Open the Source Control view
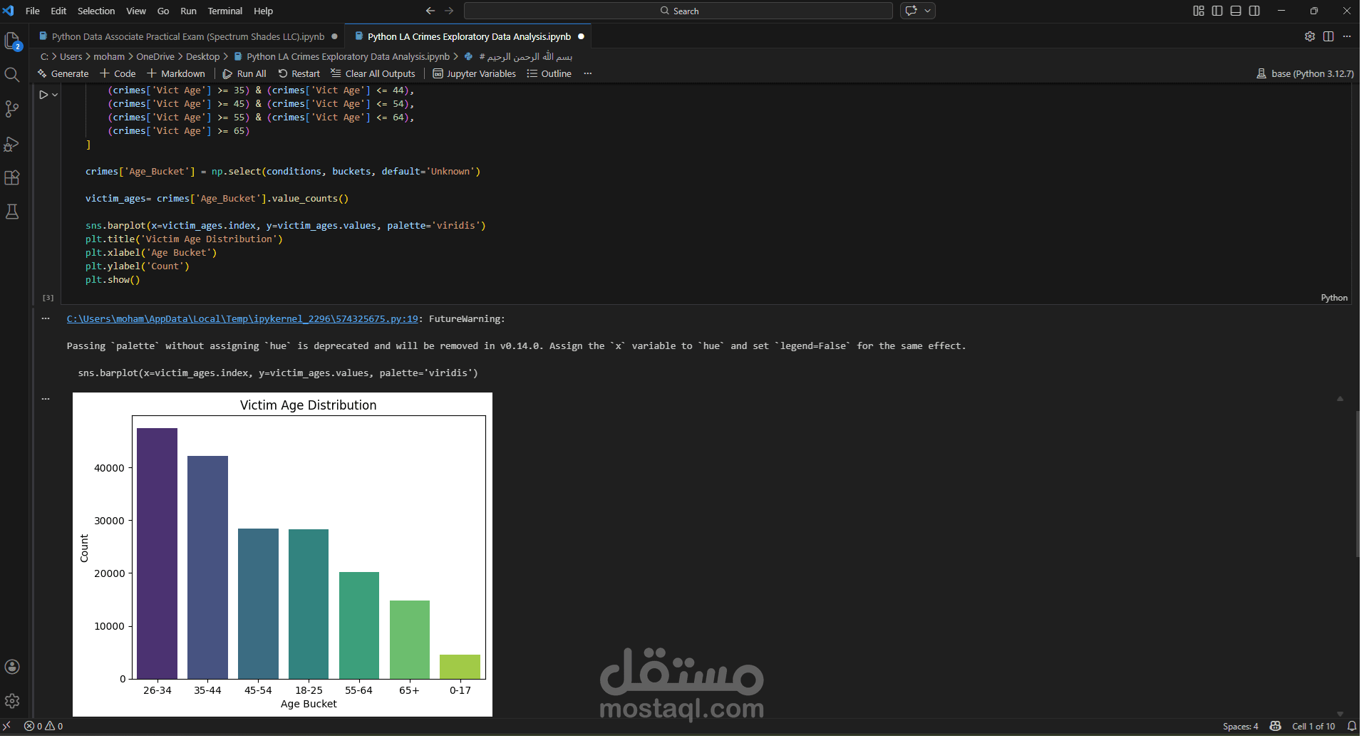The image size is (1364, 738). coord(12,108)
